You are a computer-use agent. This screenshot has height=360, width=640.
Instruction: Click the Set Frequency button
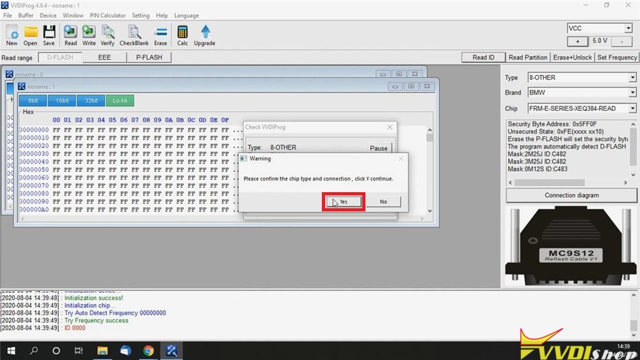tap(617, 57)
